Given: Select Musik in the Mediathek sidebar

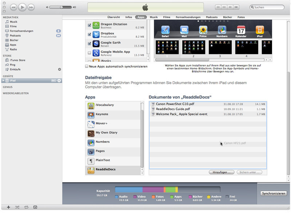Looking at the screenshot, I should (x=32, y=22).
